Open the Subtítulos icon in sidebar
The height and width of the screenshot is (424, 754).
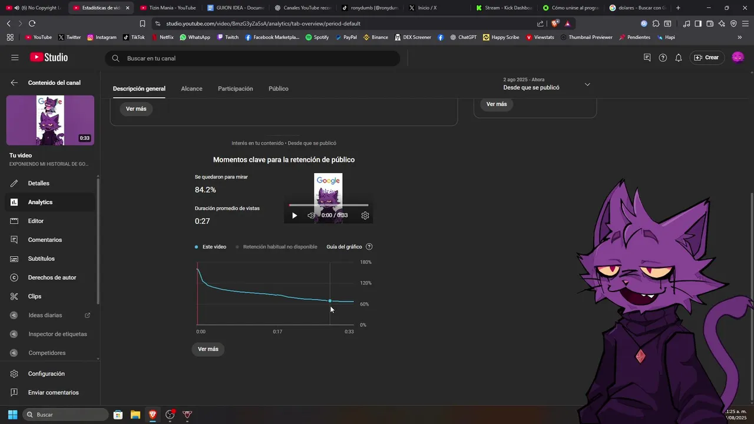[x=15, y=259]
